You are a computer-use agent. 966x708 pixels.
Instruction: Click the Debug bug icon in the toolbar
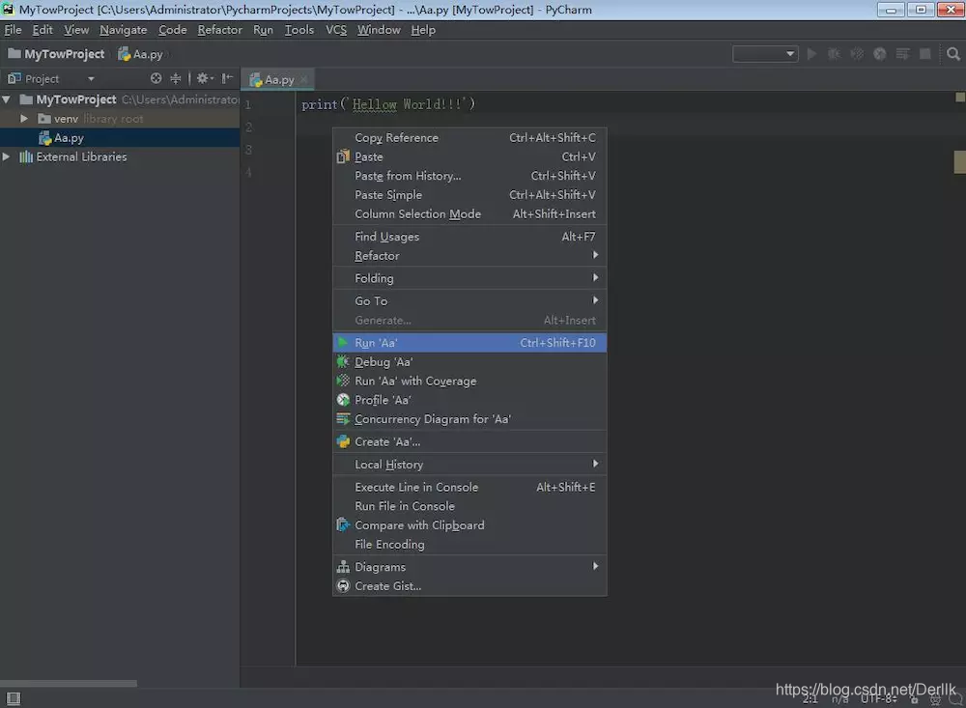[835, 54]
